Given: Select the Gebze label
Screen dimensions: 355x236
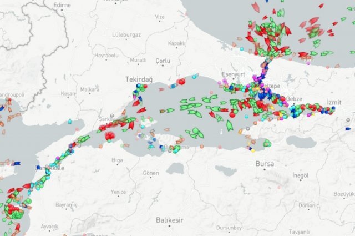Looking at the screenshot, I should tap(294, 99).
